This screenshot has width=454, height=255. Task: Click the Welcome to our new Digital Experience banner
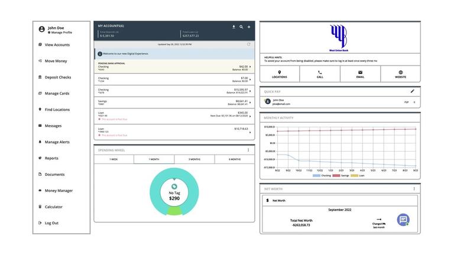(x=174, y=54)
